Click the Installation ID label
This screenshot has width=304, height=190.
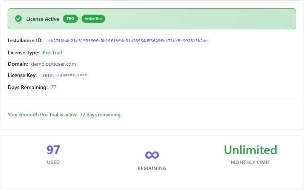[25, 40]
